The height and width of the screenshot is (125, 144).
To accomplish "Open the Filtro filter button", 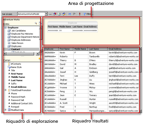I will (88, 14).
